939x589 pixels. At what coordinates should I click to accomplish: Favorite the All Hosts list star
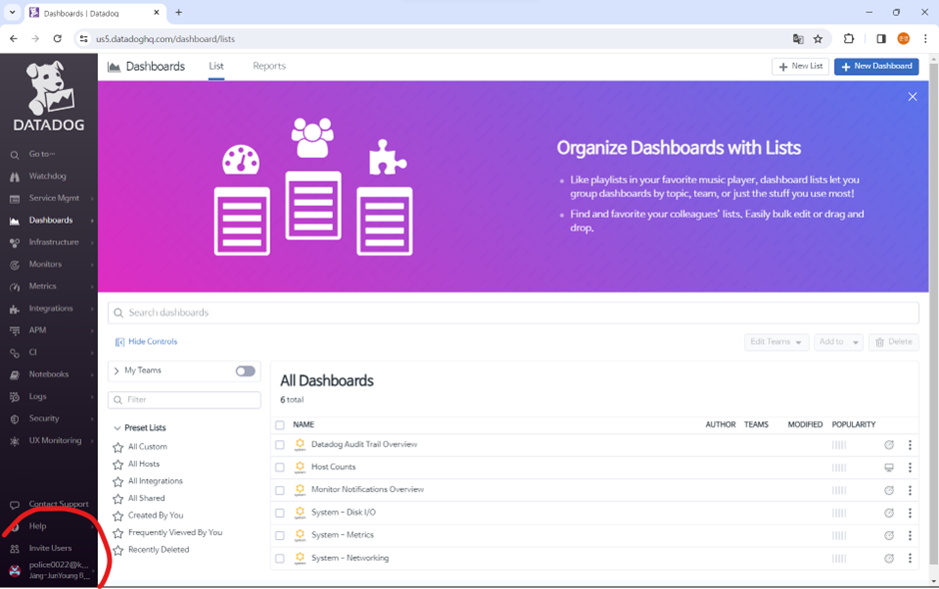(x=118, y=464)
